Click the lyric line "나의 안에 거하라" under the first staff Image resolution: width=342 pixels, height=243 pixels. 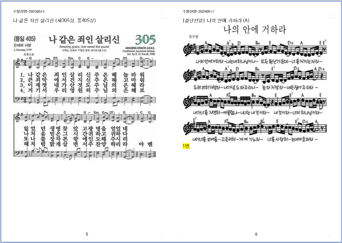pyautogui.click(x=259, y=62)
